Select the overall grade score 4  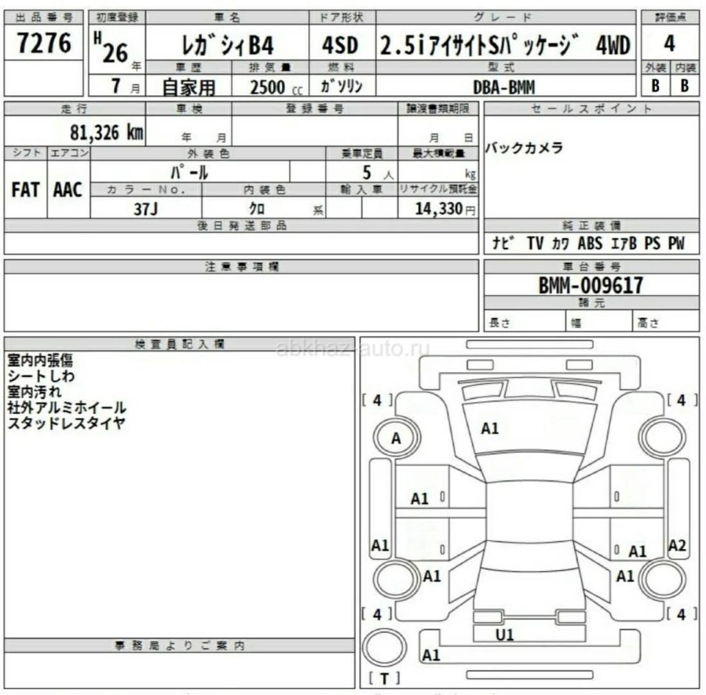click(669, 44)
